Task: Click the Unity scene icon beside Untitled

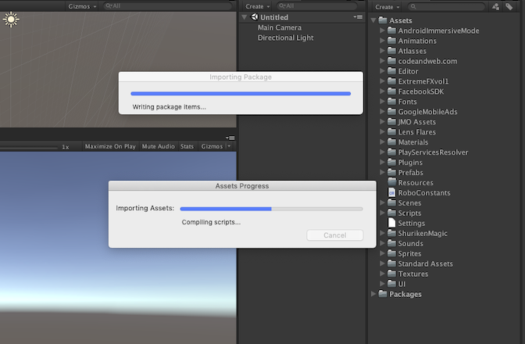Action: point(255,17)
